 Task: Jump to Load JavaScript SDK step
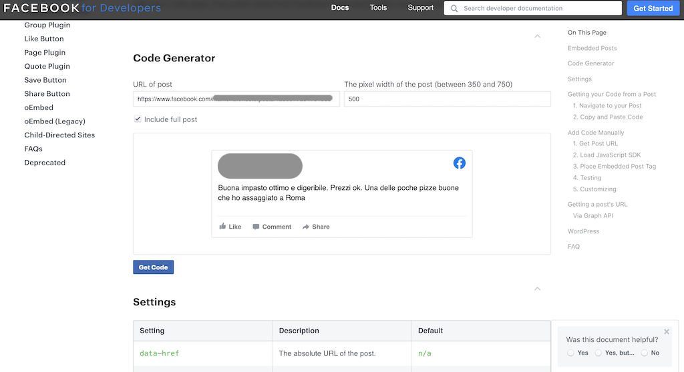coord(607,155)
